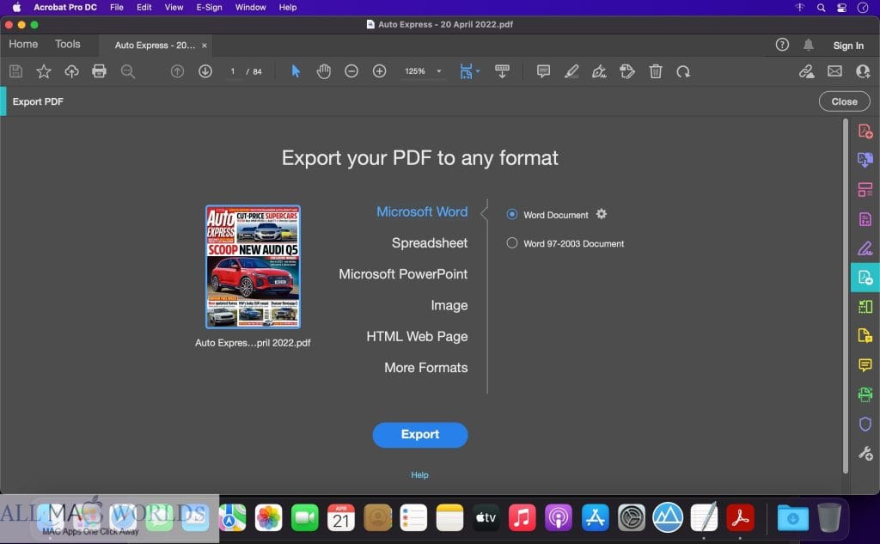
Task: Click the Help link below Export
Action: click(x=420, y=474)
